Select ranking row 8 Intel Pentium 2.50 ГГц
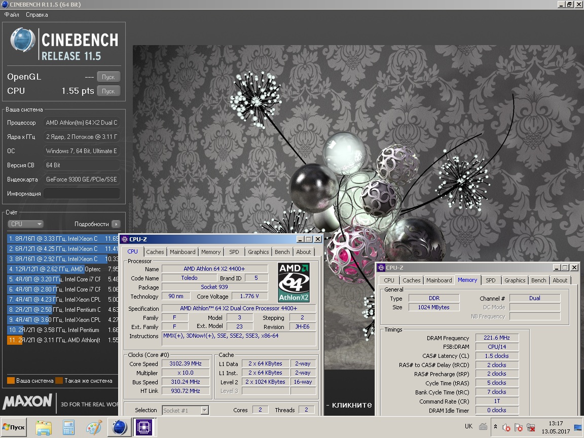The width and height of the screenshot is (584, 438). 62,310
